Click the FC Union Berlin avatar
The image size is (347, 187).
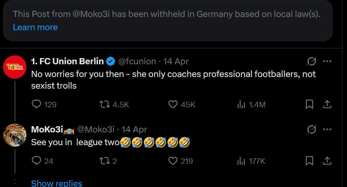click(15, 67)
